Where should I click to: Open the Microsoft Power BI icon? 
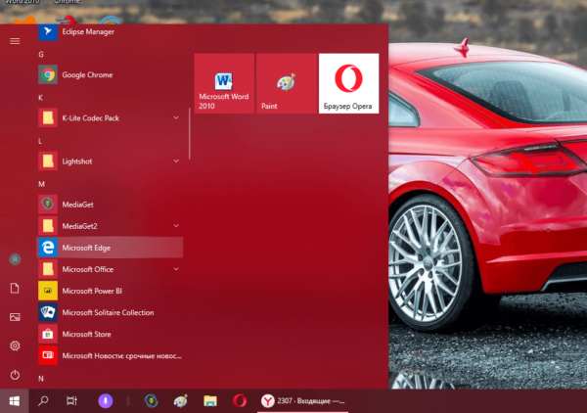coord(48,291)
